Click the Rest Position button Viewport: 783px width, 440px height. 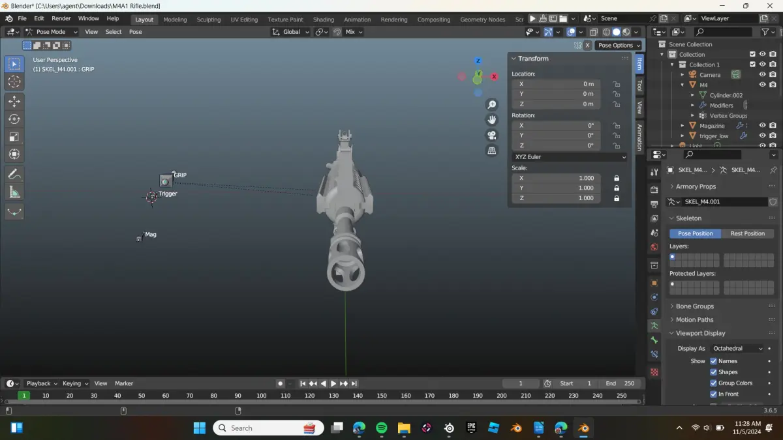[x=747, y=233]
